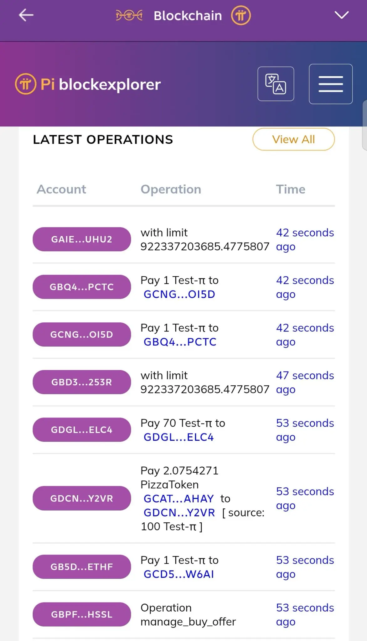This screenshot has width=367, height=641.
Task: Expand the top-right chevron dropdown
Action: click(x=342, y=15)
